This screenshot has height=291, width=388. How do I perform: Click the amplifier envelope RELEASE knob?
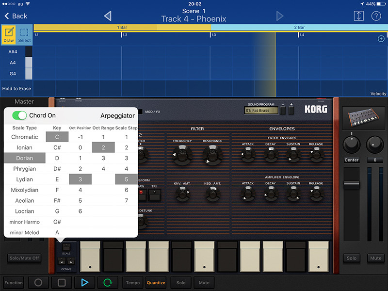(316, 194)
